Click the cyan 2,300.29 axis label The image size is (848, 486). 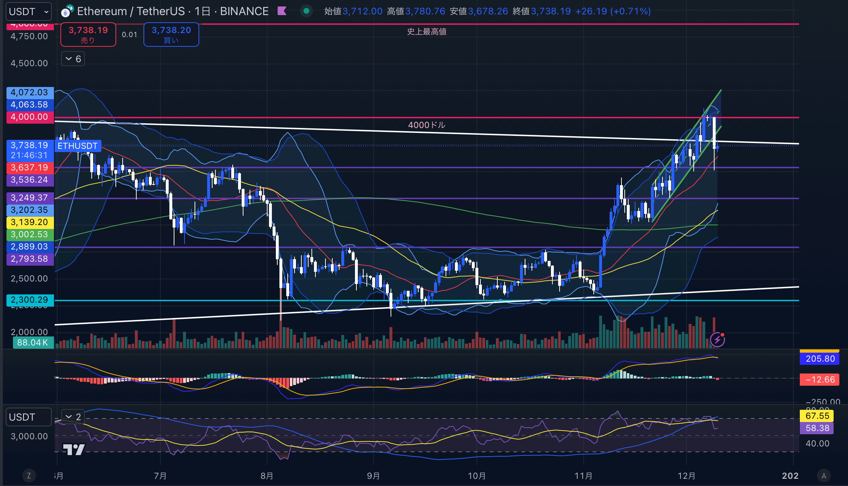[30, 300]
